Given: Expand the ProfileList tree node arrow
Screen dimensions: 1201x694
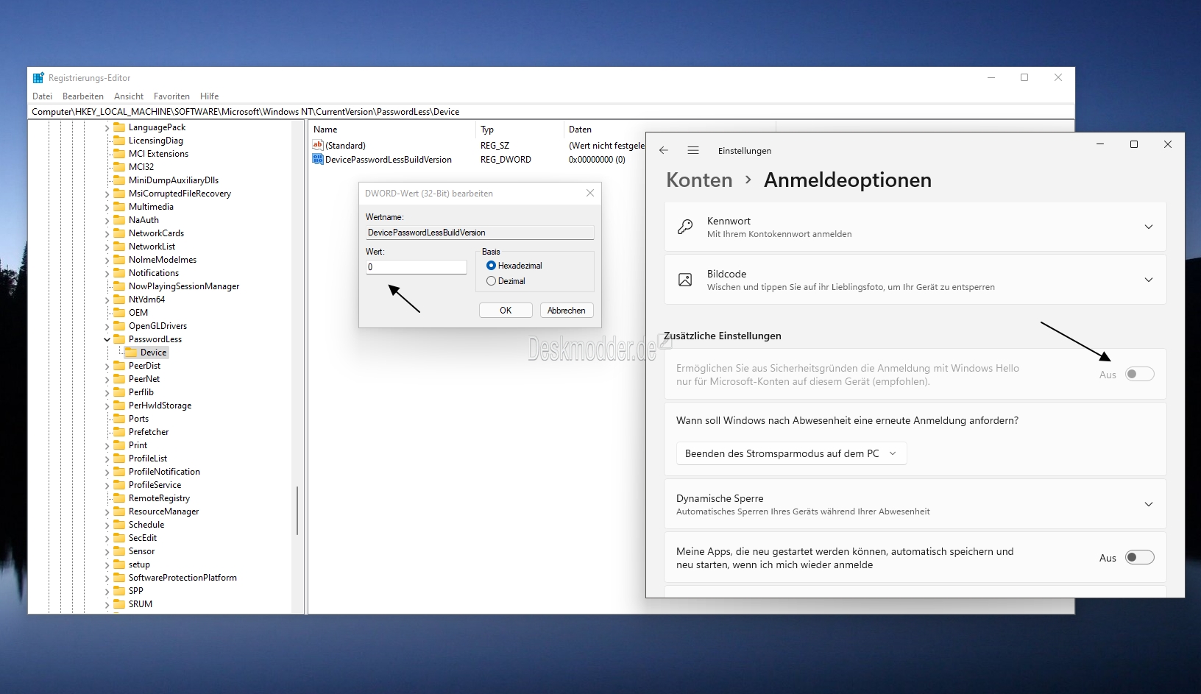Looking at the screenshot, I should click(107, 458).
